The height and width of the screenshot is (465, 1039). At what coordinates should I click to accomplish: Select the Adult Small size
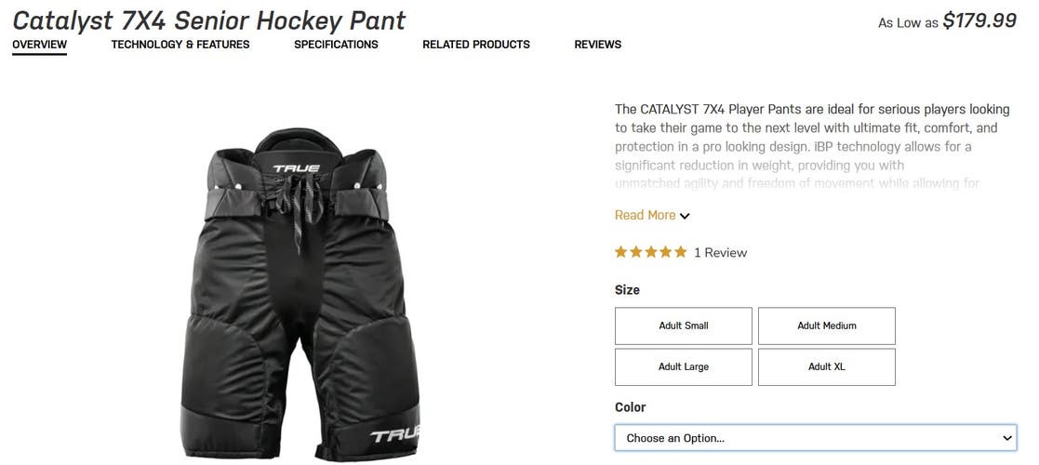click(x=684, y=326)
